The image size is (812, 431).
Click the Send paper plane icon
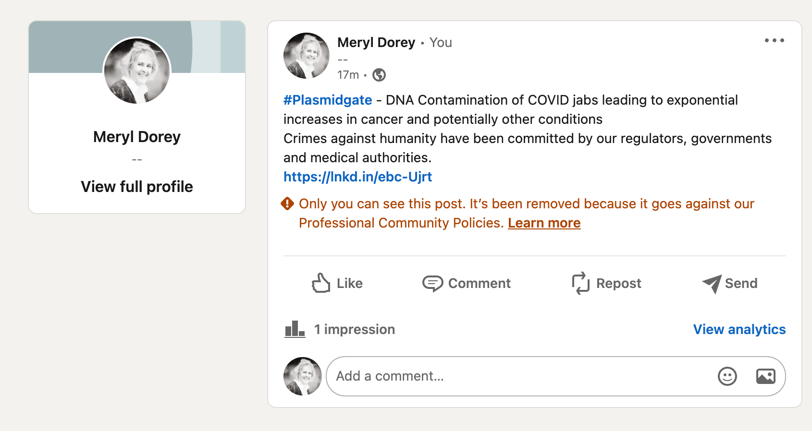[x=712, y=284]
